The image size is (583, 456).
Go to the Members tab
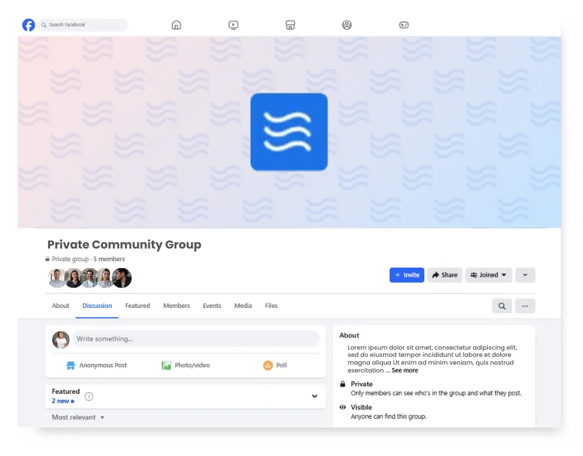coord(177,305)
